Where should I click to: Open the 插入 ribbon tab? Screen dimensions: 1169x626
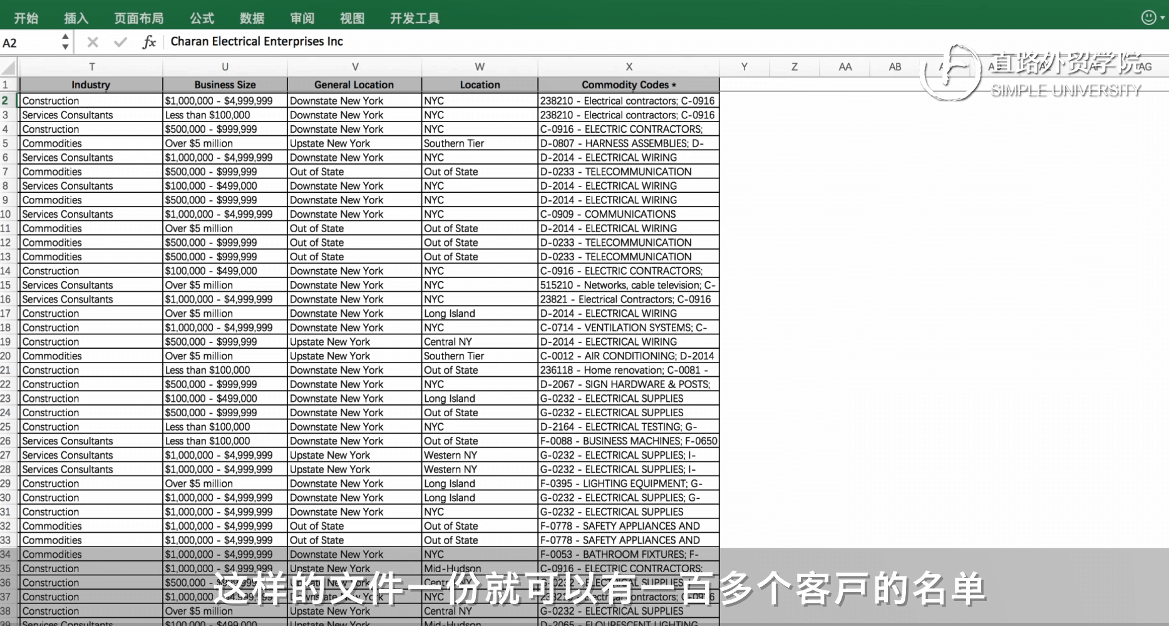pos(76,18)
